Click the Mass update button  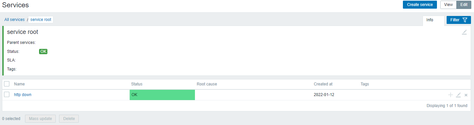(x=40, y=119)
